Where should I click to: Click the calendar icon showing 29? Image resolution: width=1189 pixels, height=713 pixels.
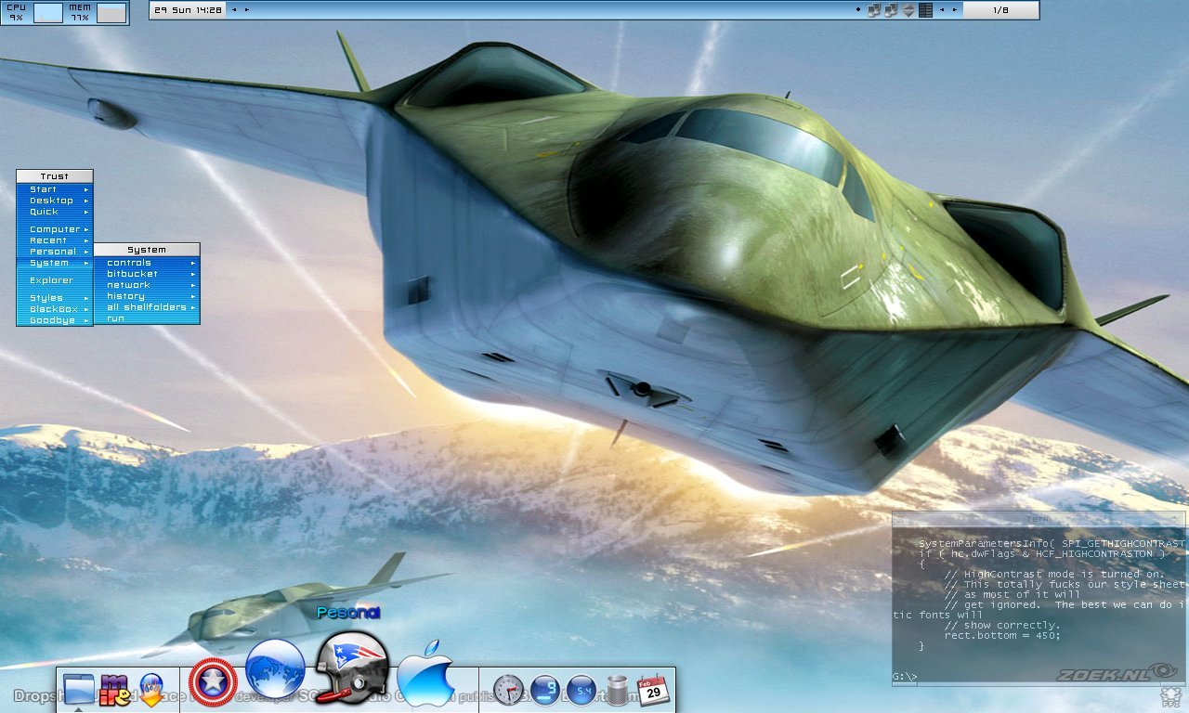point(653,690)
